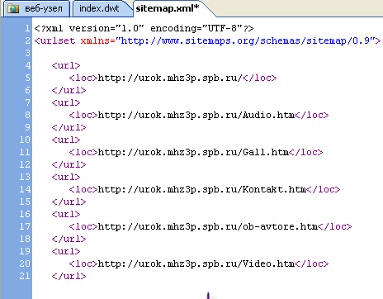
Task: Click the closing url tag on line 6
Action: [x=69, y=90]
